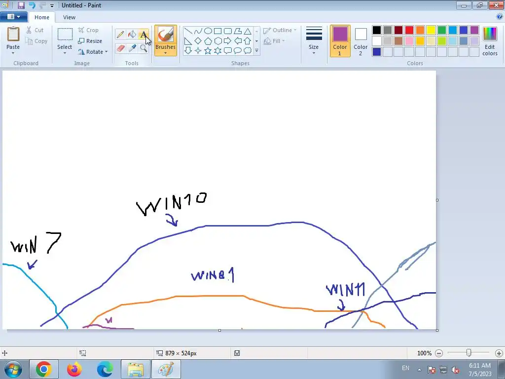Select the Color picker eyedropper tool
505x379 pixels.
(132, 48)
